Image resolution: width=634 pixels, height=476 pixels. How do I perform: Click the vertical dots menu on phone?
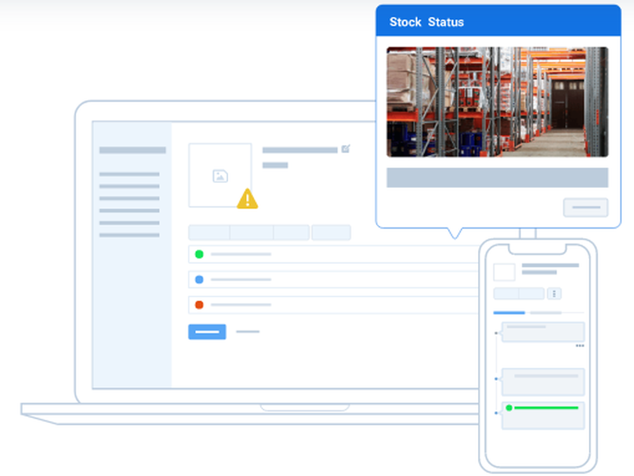pyautogui.click(x=554, y=294)
